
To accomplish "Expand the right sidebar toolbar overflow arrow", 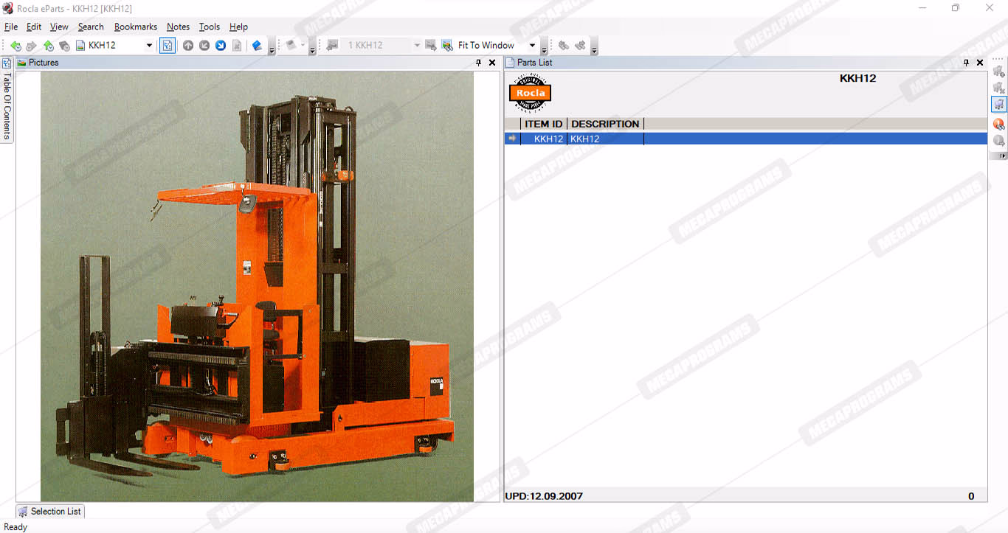I will (x=1002, y=156).
